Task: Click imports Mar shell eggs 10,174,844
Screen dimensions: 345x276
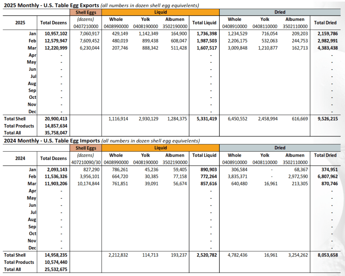Action: [x=88, y=184]
